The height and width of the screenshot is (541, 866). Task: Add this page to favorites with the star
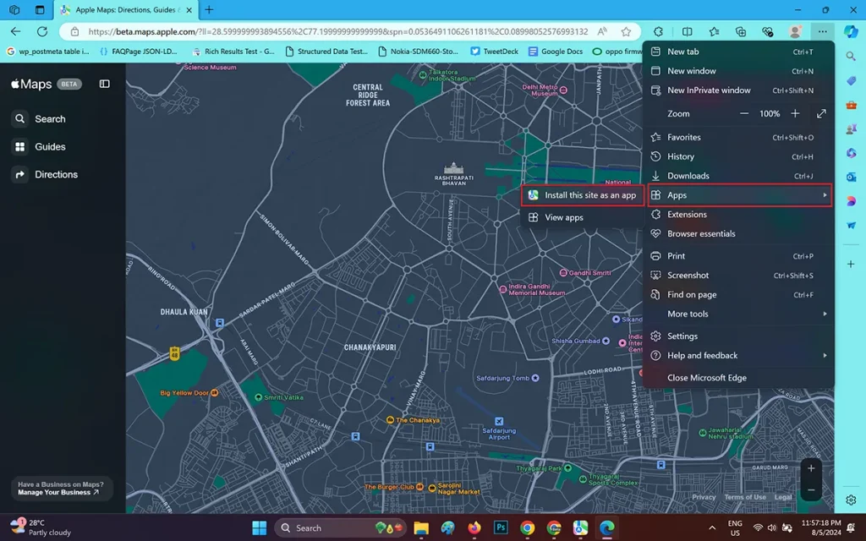[x=626, y=31]
